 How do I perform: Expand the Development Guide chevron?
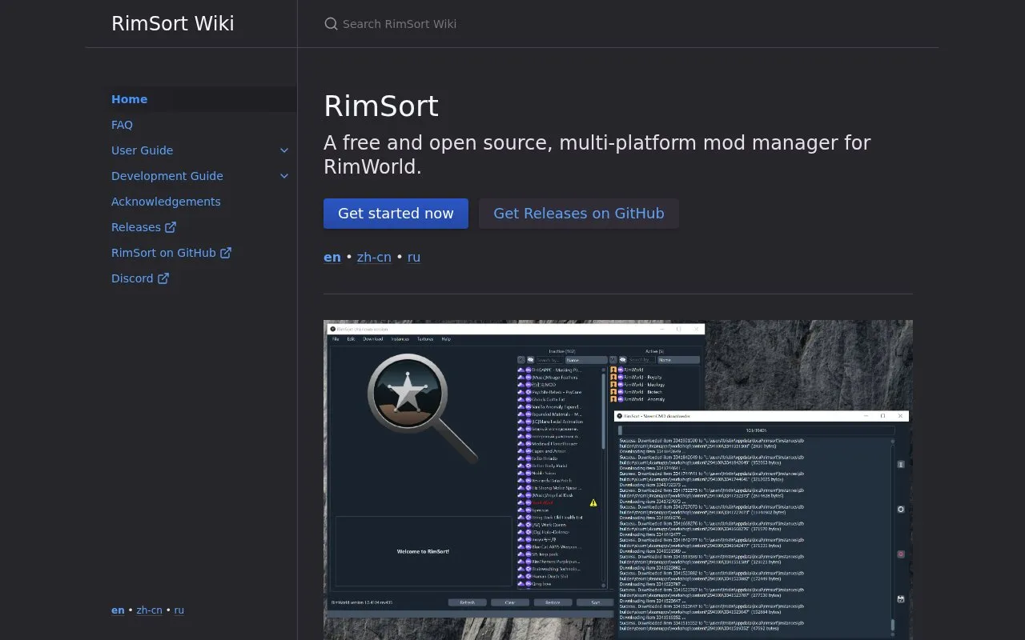tap(284, 176)
